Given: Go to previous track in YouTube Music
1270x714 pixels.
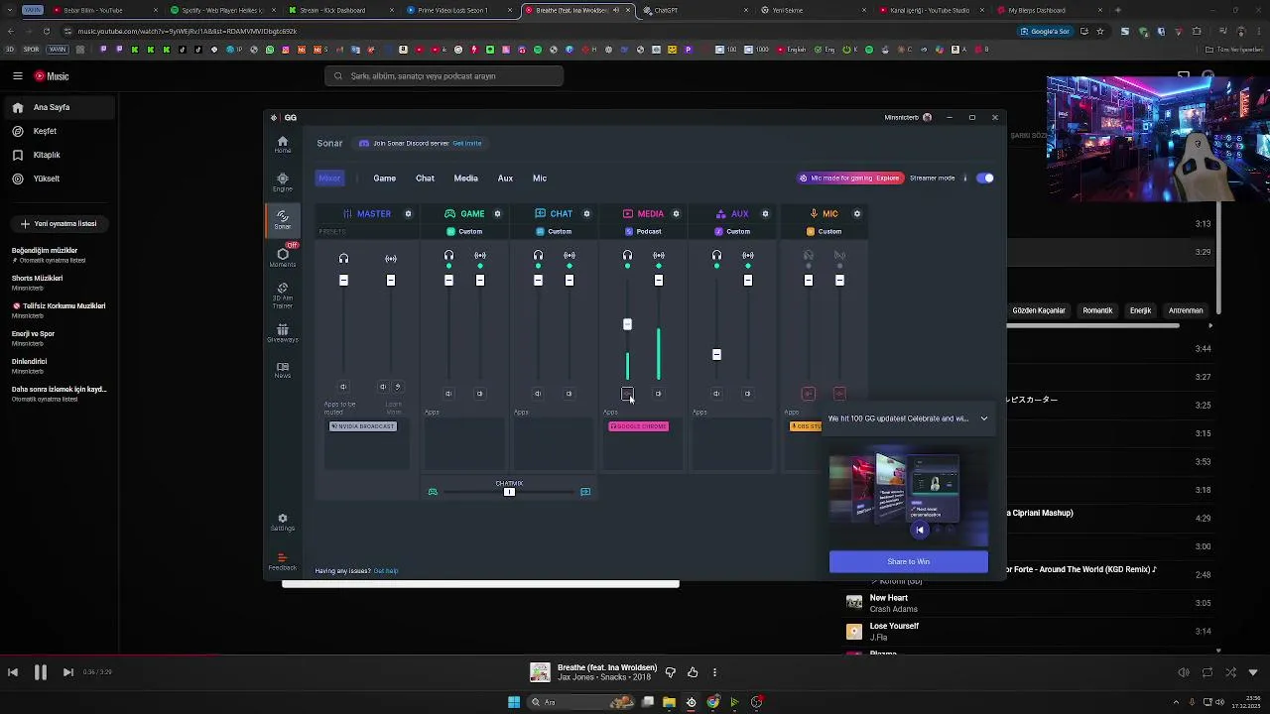Looking at the screenshot, I should pyautogui.click(x=13, y=672).
